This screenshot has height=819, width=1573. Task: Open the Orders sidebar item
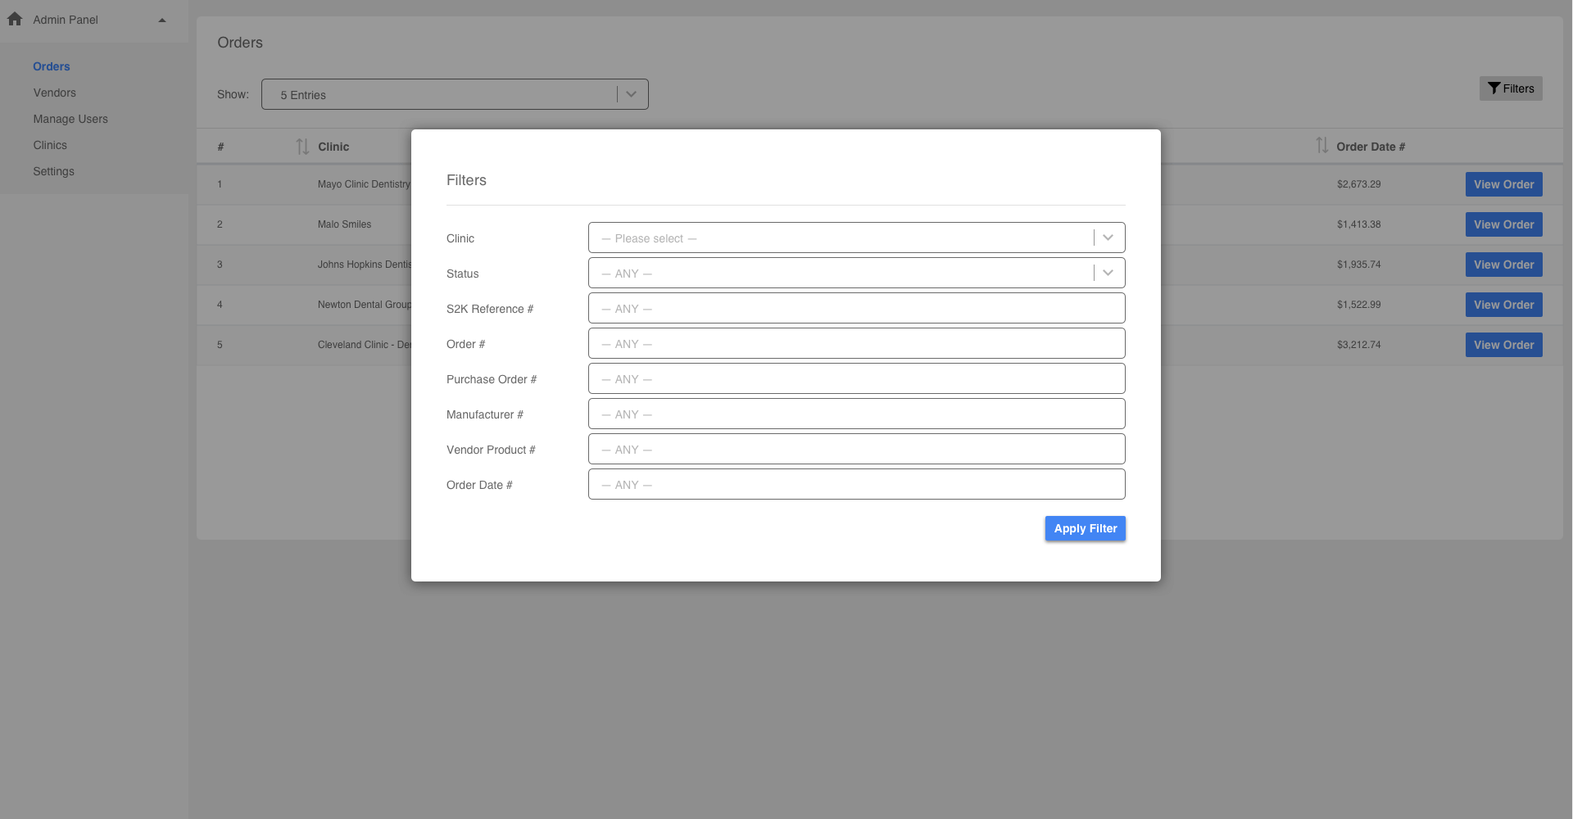pyautogui.click(x=52, y=66)
